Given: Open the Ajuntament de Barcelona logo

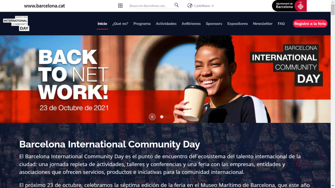Looking at the screenshot, I should [x=289, y=6].
